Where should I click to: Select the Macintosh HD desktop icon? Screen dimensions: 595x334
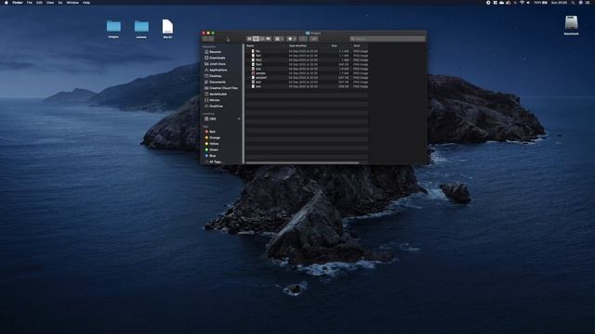571,25
